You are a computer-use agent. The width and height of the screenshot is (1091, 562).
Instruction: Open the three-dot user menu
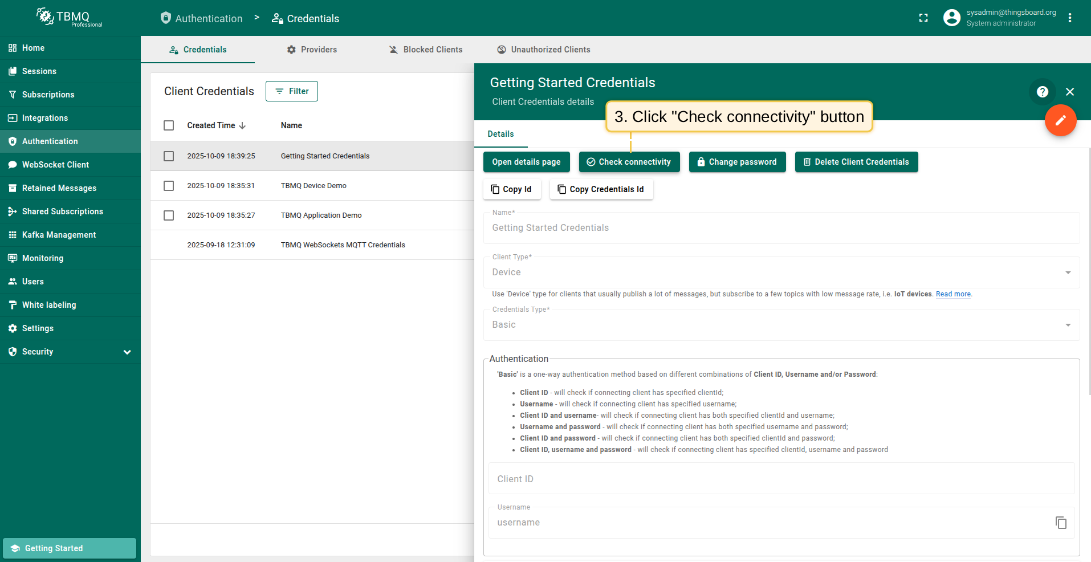(1070, 18)
